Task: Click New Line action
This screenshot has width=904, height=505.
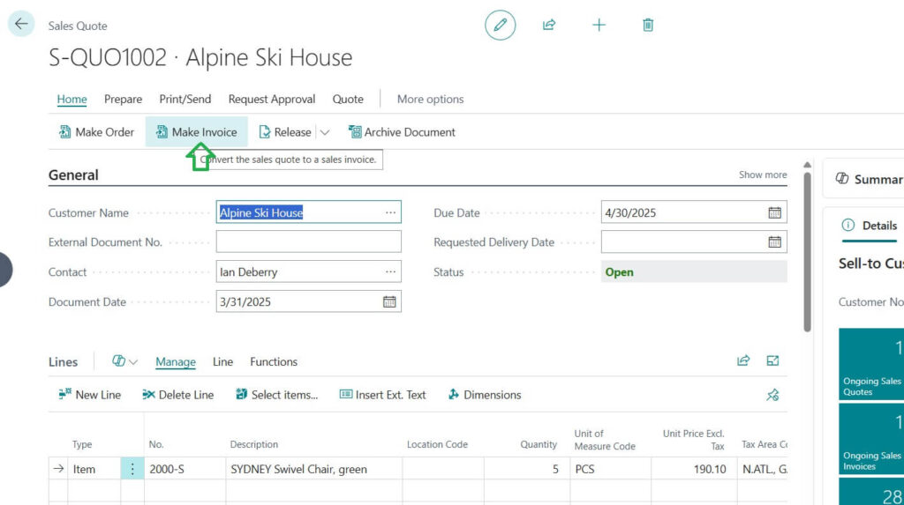Action: (89, 395)
